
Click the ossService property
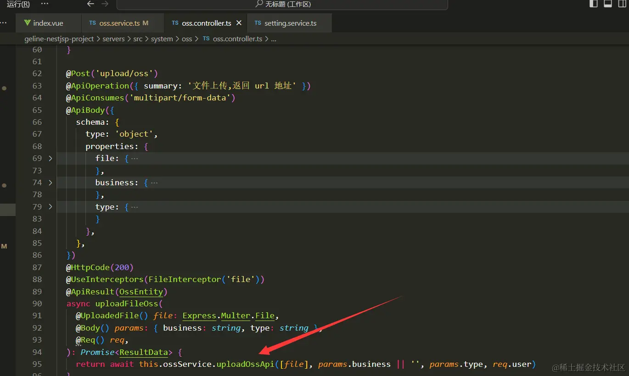pos(187,364)
